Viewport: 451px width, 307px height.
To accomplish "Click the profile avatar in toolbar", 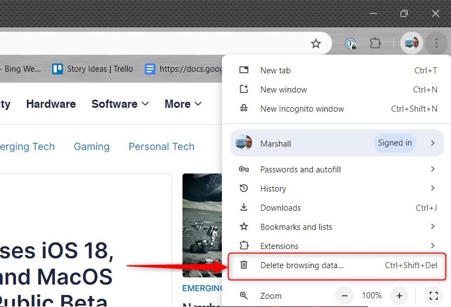I will tap(412, 43).
